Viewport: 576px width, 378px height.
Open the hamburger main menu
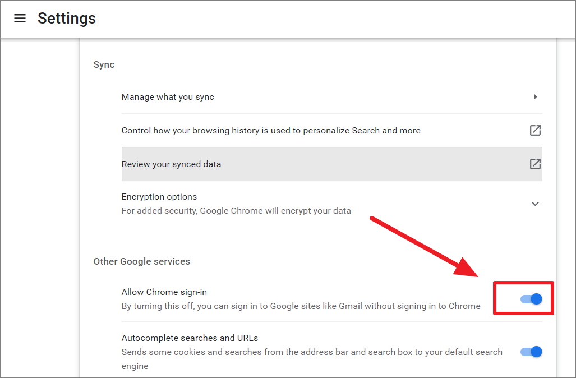[20, 19]
